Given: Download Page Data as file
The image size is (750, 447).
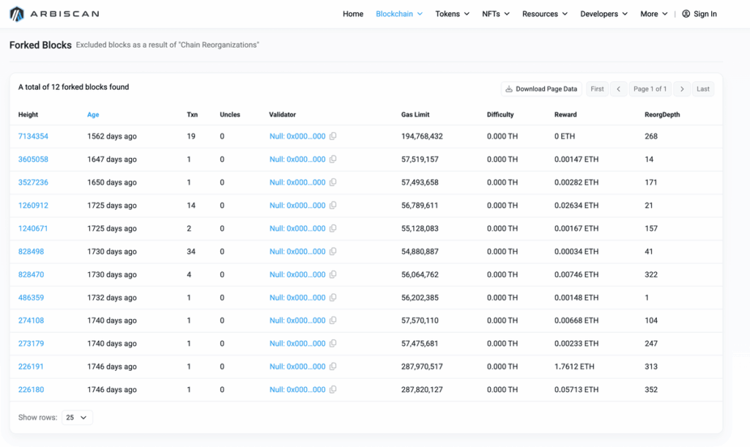Looking at the screenshot, I should click(x=541, y=89).
